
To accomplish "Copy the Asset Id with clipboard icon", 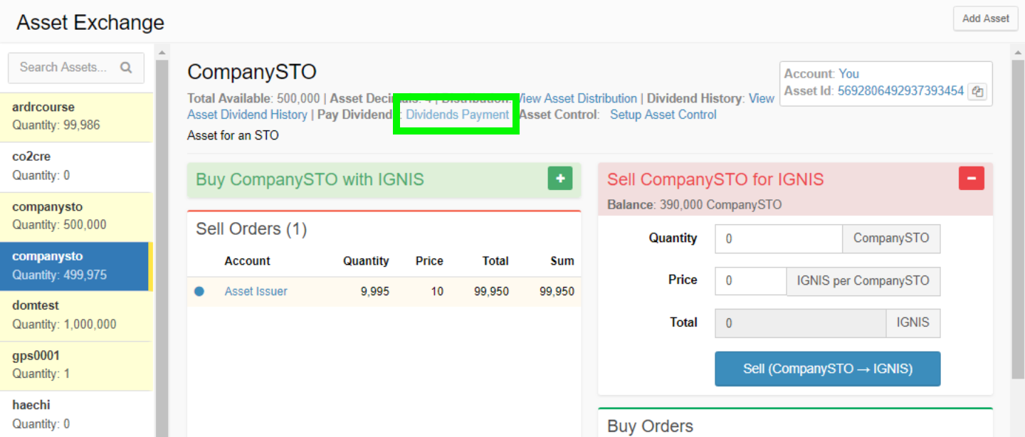I will [977, 92].
